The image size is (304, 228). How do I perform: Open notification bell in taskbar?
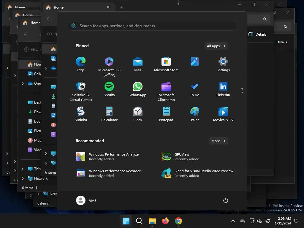pyautogui.click(x=296, y=221)
